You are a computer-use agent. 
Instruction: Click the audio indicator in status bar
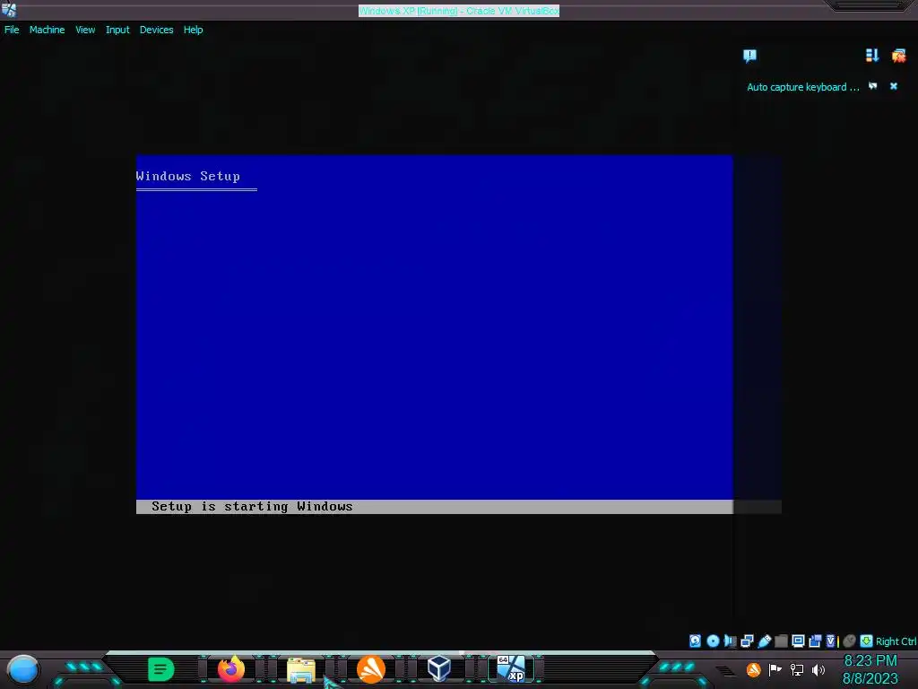730,641
